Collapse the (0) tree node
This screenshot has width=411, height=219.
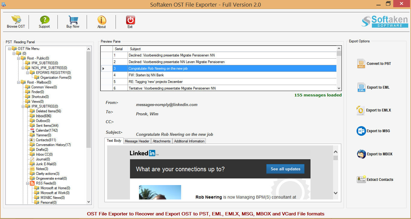pyautogui.click(x=14, y=53)
